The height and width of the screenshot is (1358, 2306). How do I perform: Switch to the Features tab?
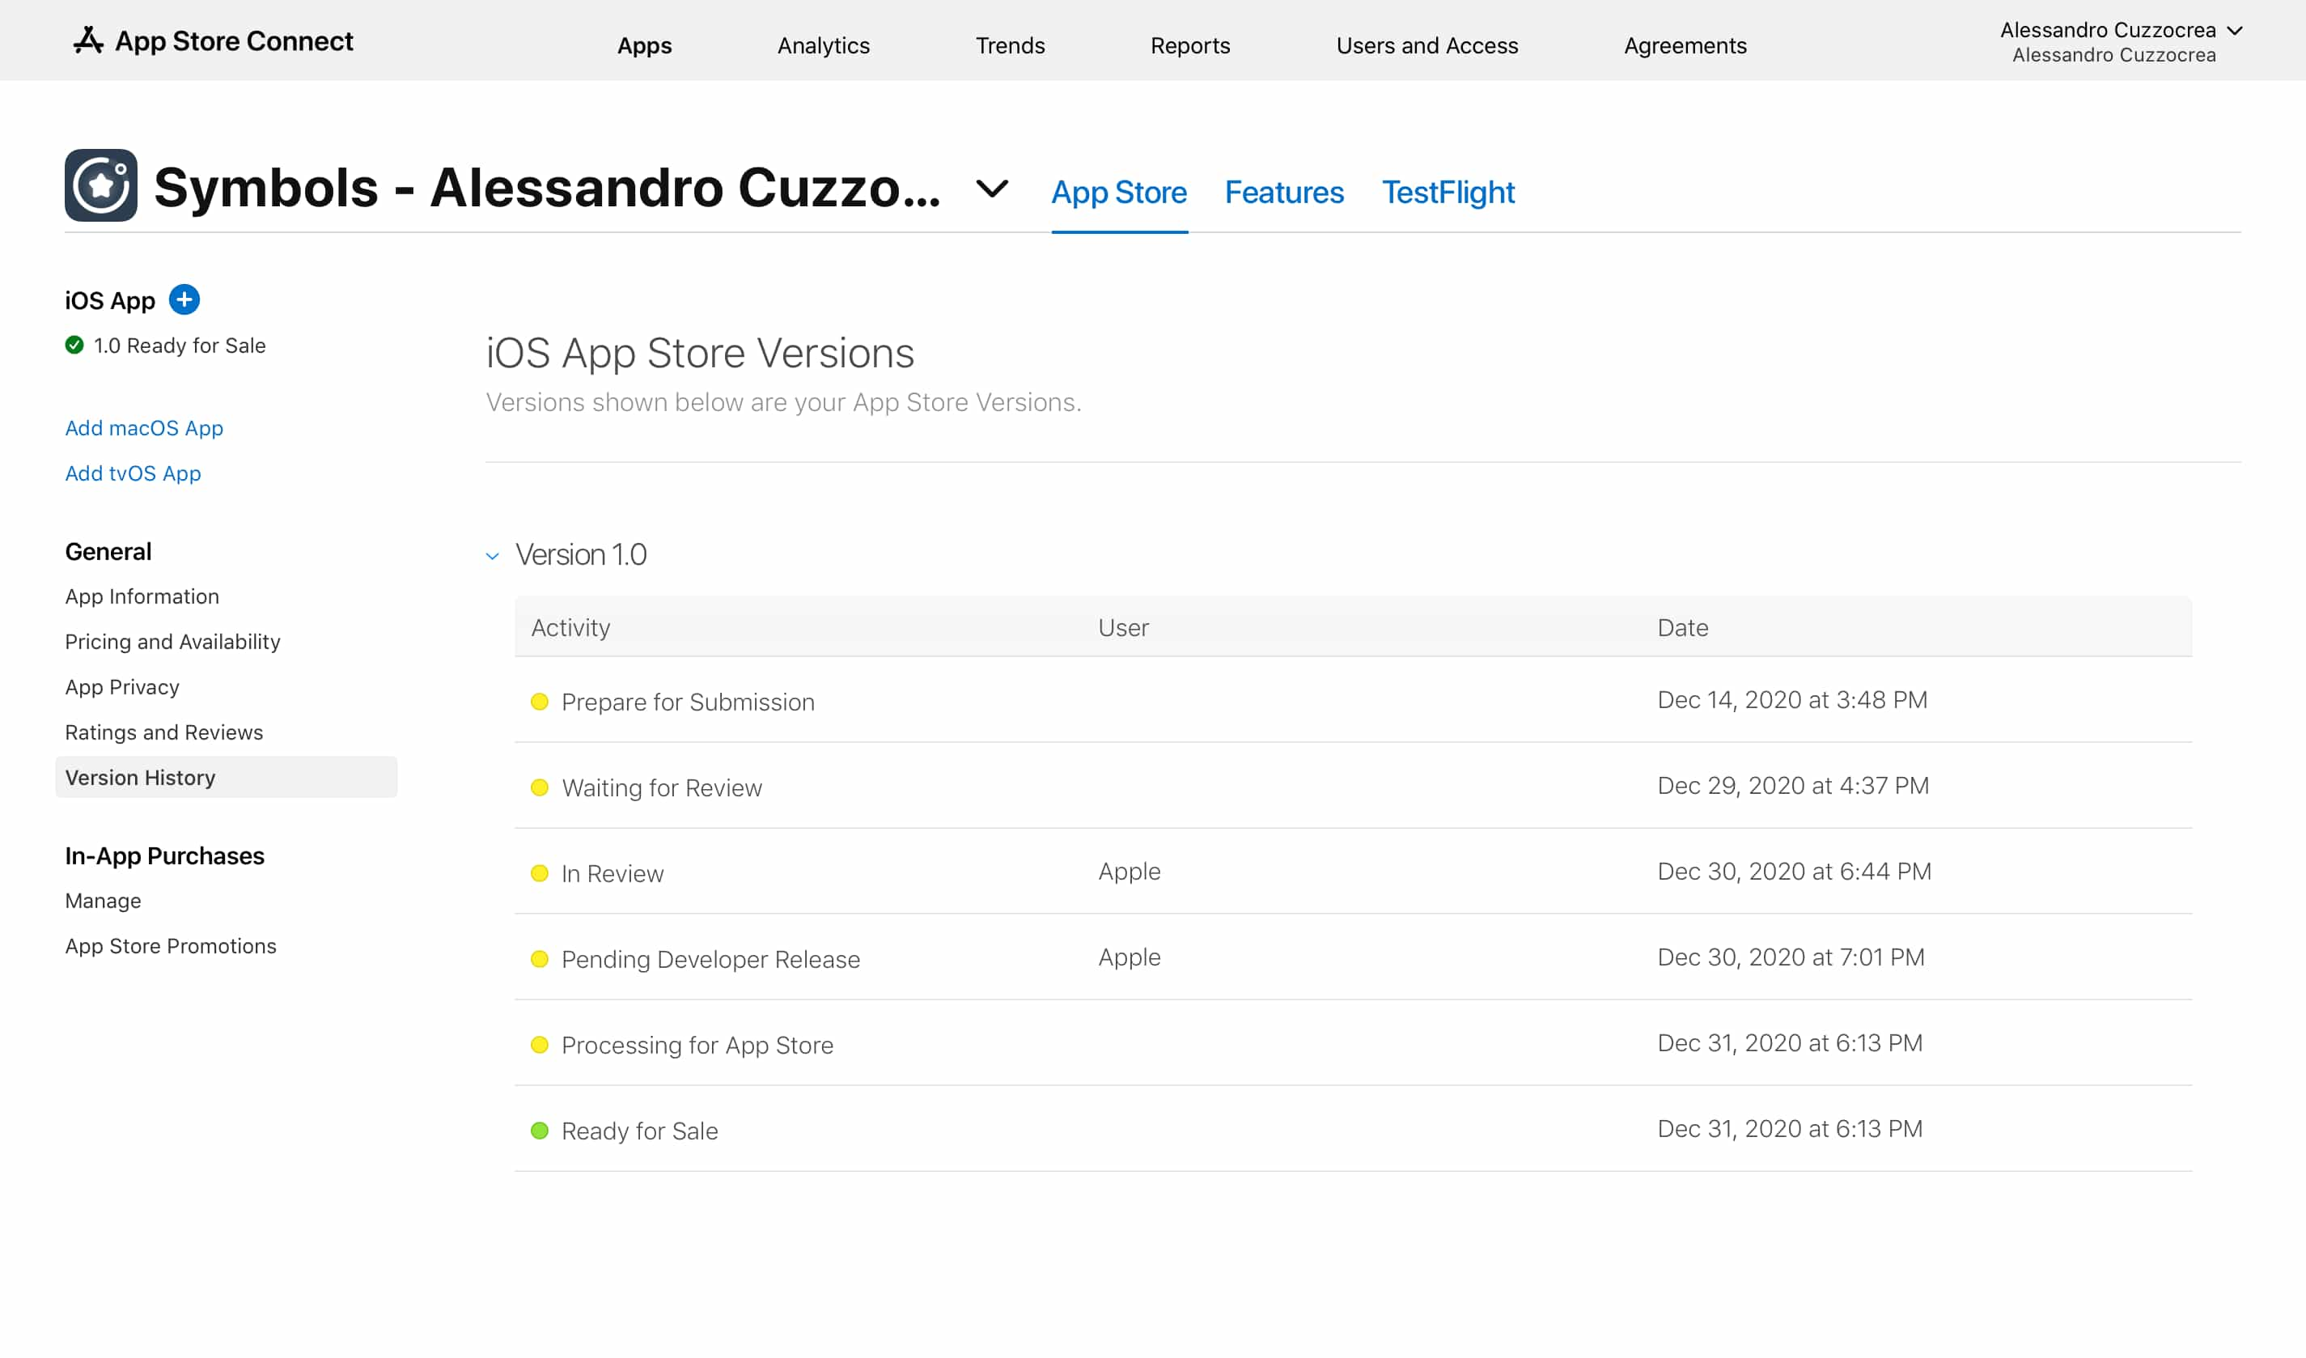point(1285,193)
